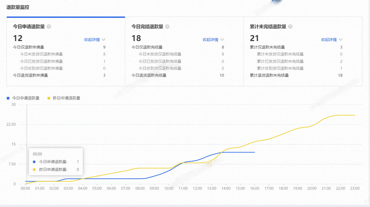Click value 10 of 今日退货退款完结量
The width and height of the screenshot is (370, 207).
point(222,75)
